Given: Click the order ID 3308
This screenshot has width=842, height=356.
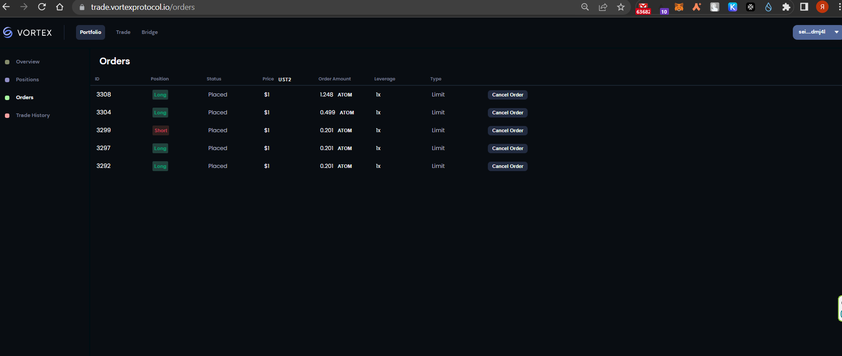Looking at the screenshot, I should 104,95.
